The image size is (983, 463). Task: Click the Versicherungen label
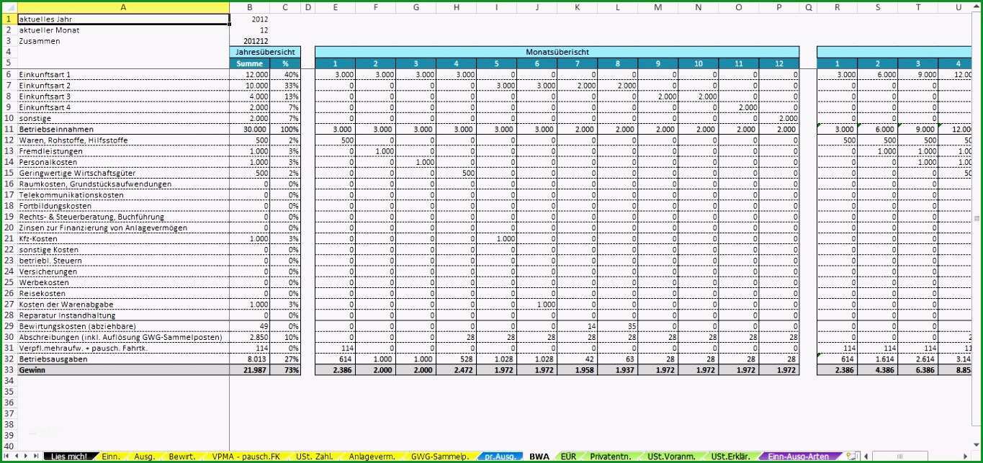tap(123, 271)
